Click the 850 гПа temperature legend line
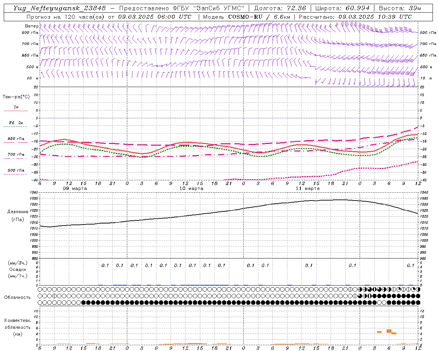Screen dimensions: 438x351 (16, 142)
